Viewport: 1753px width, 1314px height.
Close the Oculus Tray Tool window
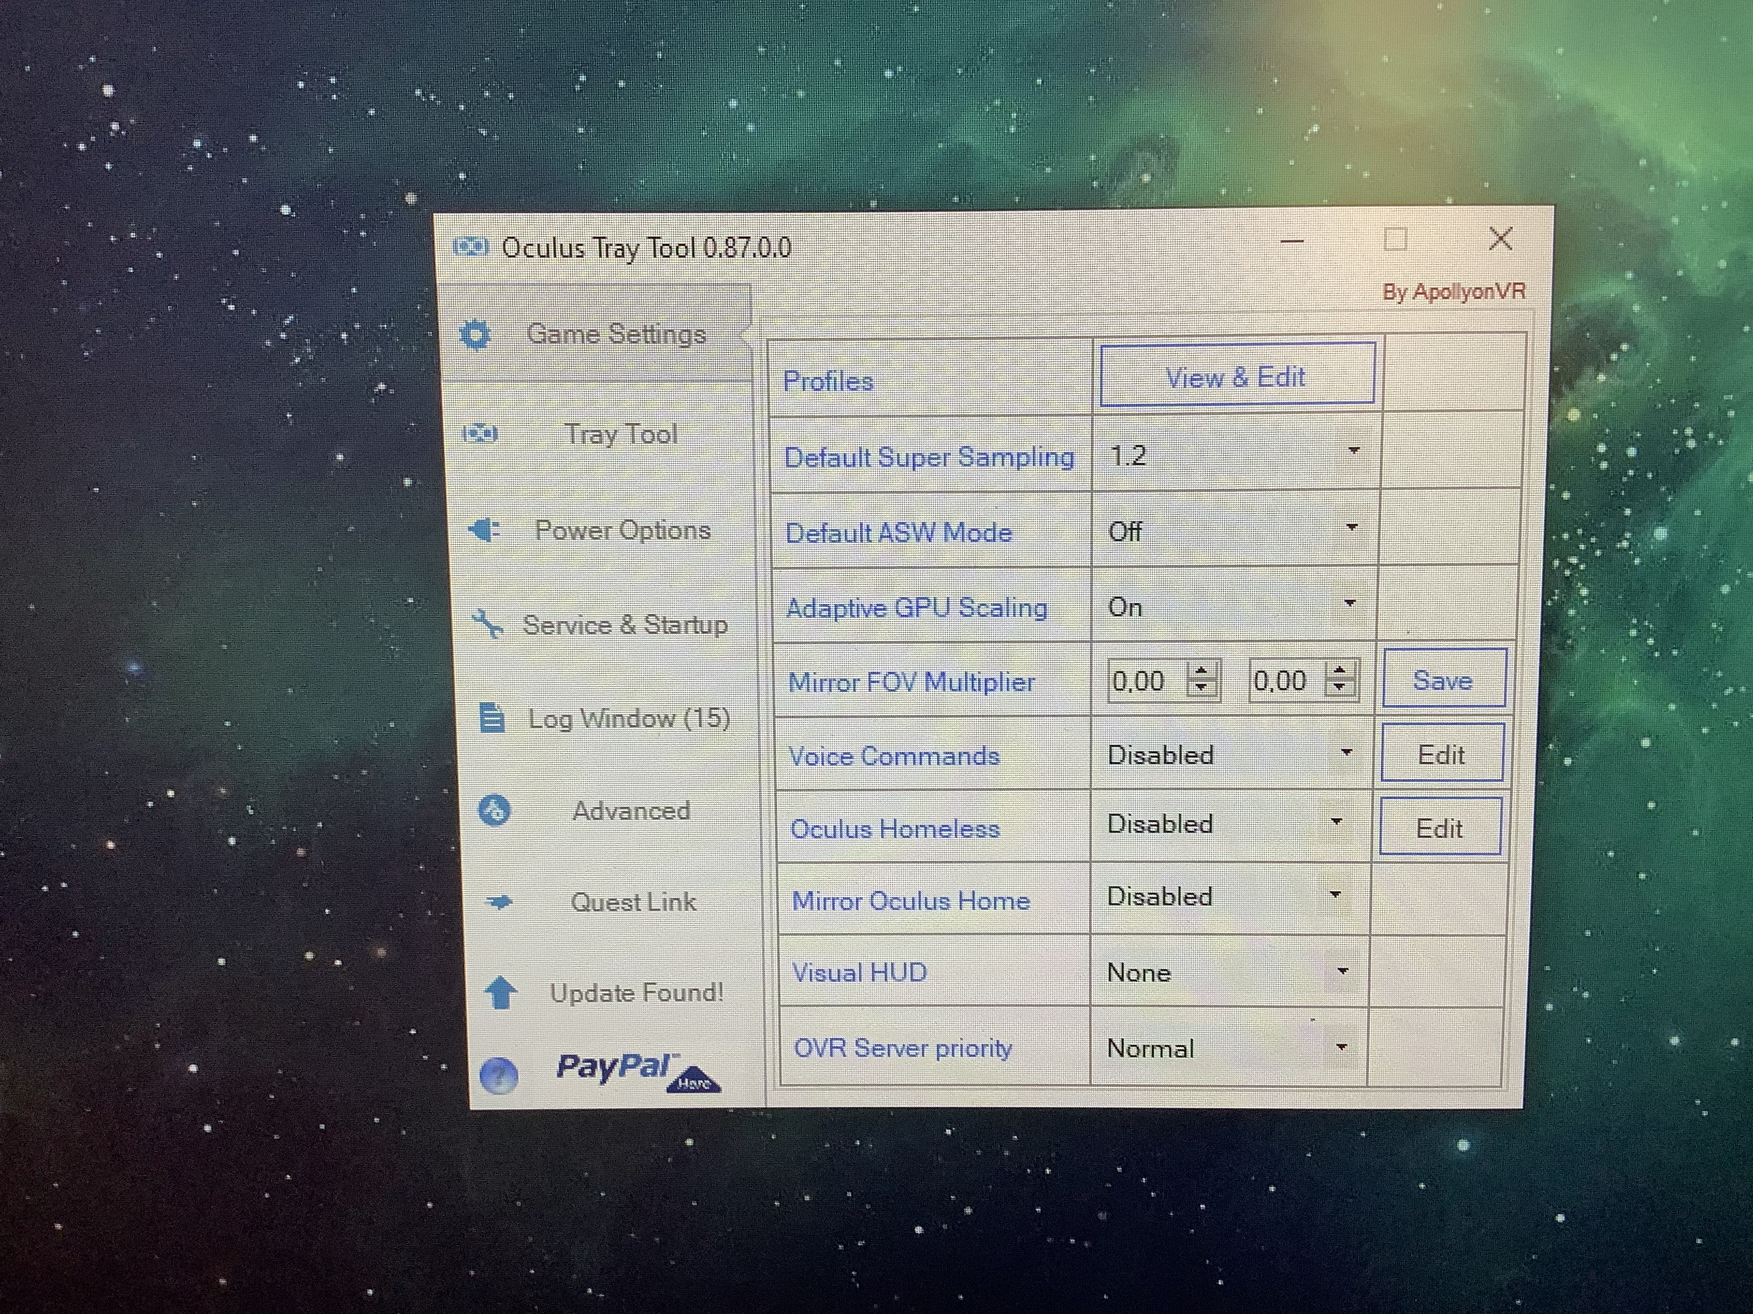(x=1500, y=238)
